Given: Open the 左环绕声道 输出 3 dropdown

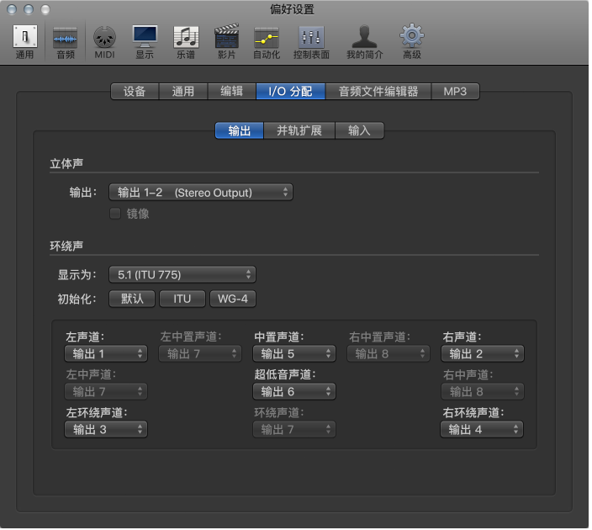Looking at the screenshot, I should pyautogui.click(x=106, y=430).
